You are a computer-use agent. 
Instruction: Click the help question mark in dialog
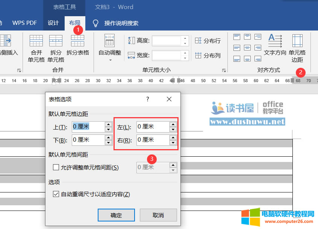click(148, 99)
